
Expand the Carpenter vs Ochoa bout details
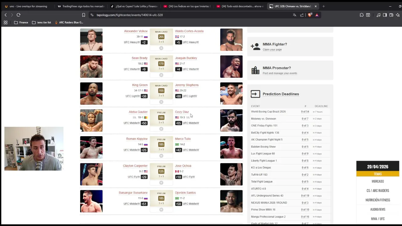(x=161, y=183)
